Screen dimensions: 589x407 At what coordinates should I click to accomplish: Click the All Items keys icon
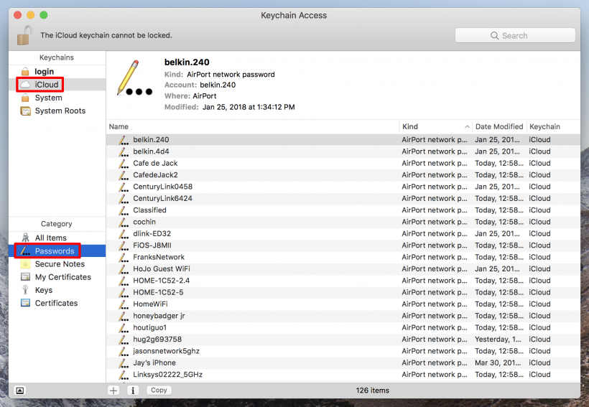pos(26,238)
